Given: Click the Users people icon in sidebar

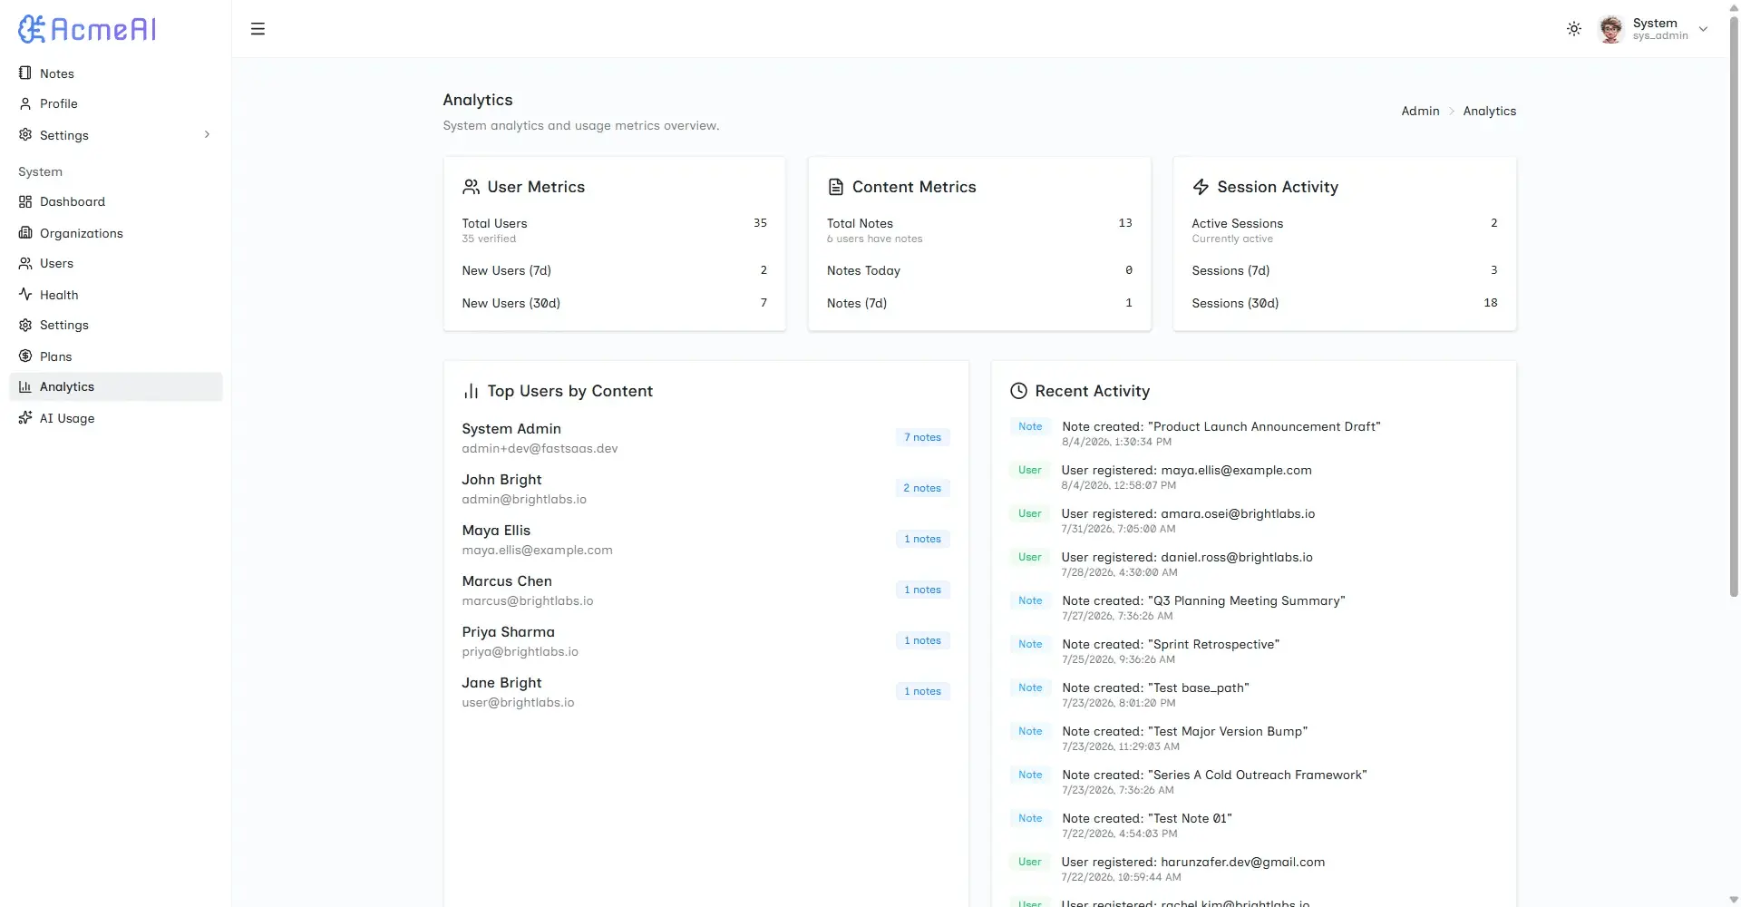Looking at the screenshot, I should tap(25, 263).
